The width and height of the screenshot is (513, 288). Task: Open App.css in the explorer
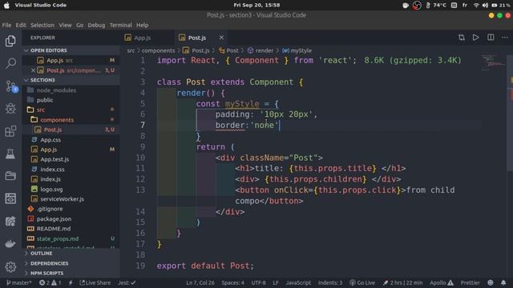click(50, 139)
